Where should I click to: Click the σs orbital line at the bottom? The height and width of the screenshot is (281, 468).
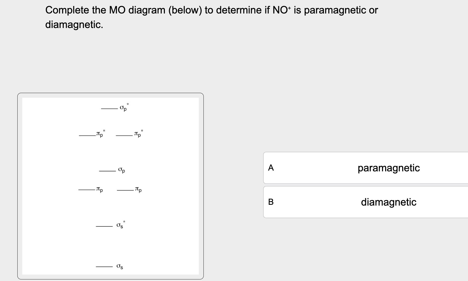tap(104, 266)
